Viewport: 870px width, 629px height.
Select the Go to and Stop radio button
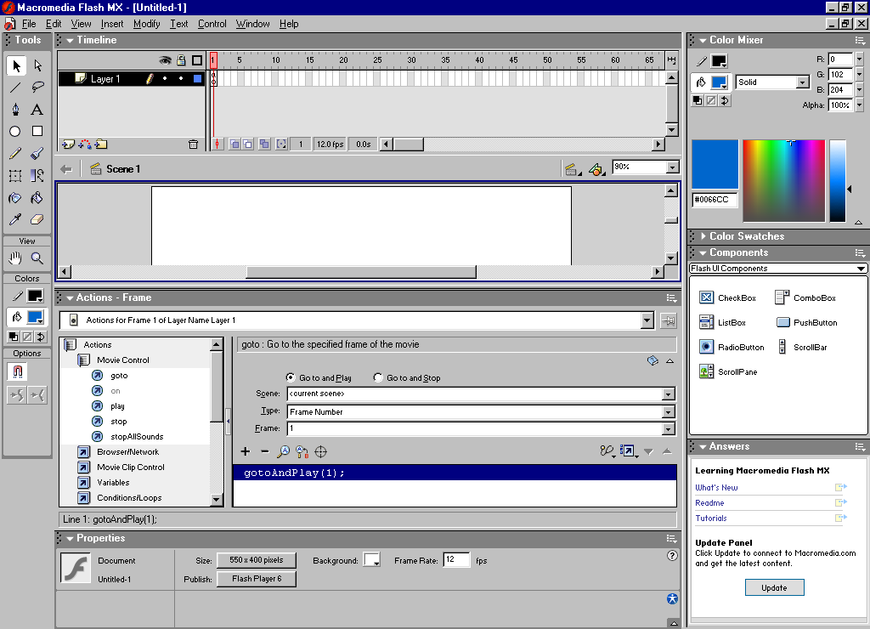point(378,377)
